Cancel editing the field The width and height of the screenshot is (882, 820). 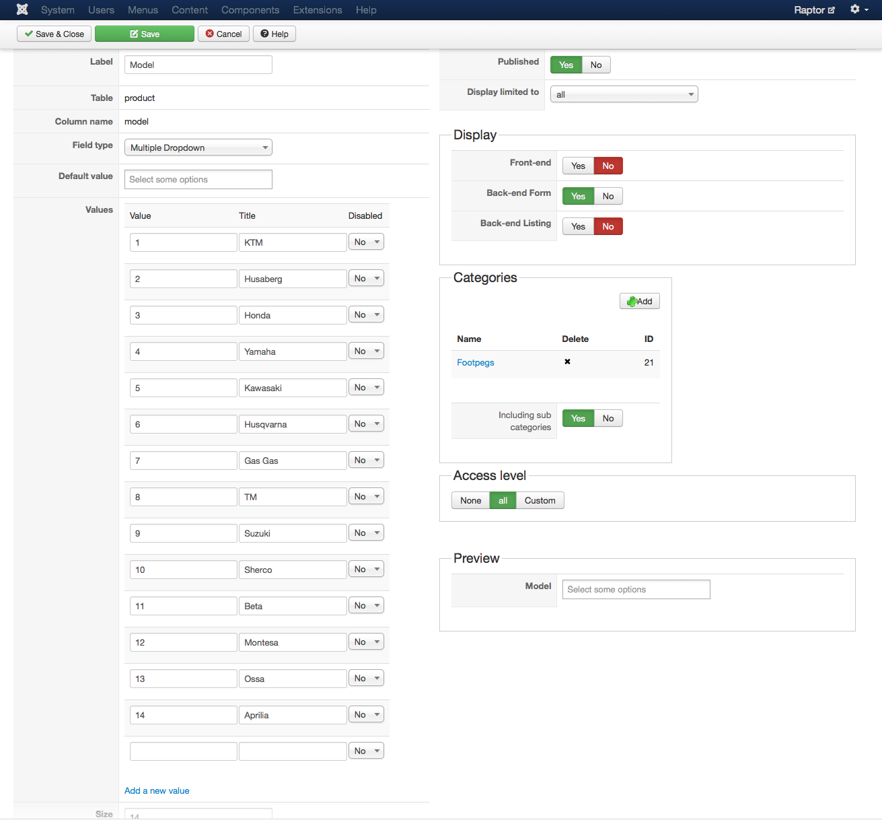pyautogui.click(x=223, y=34)
